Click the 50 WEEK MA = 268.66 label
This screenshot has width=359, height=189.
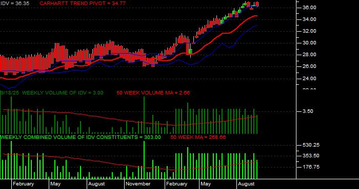click(x=198, y=137)
